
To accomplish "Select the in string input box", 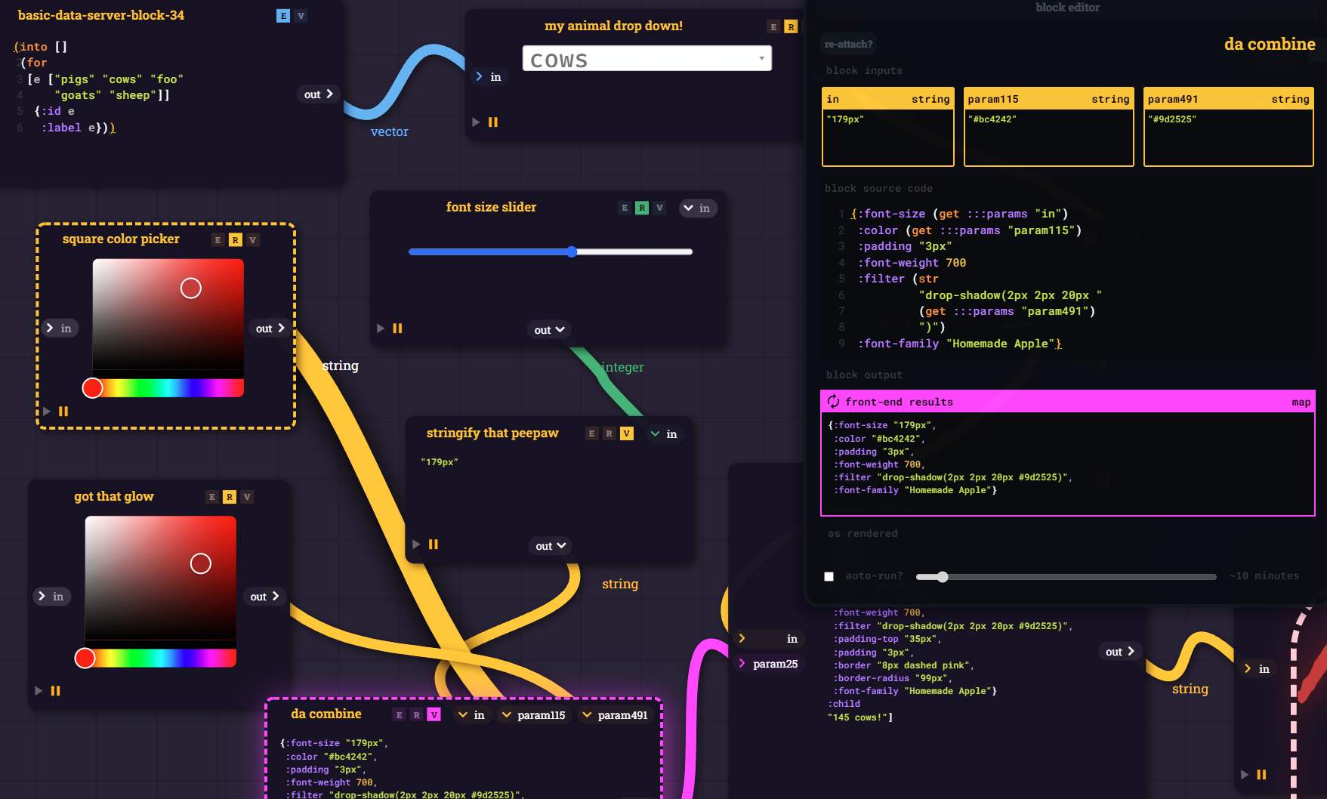I will coord(888,127).
